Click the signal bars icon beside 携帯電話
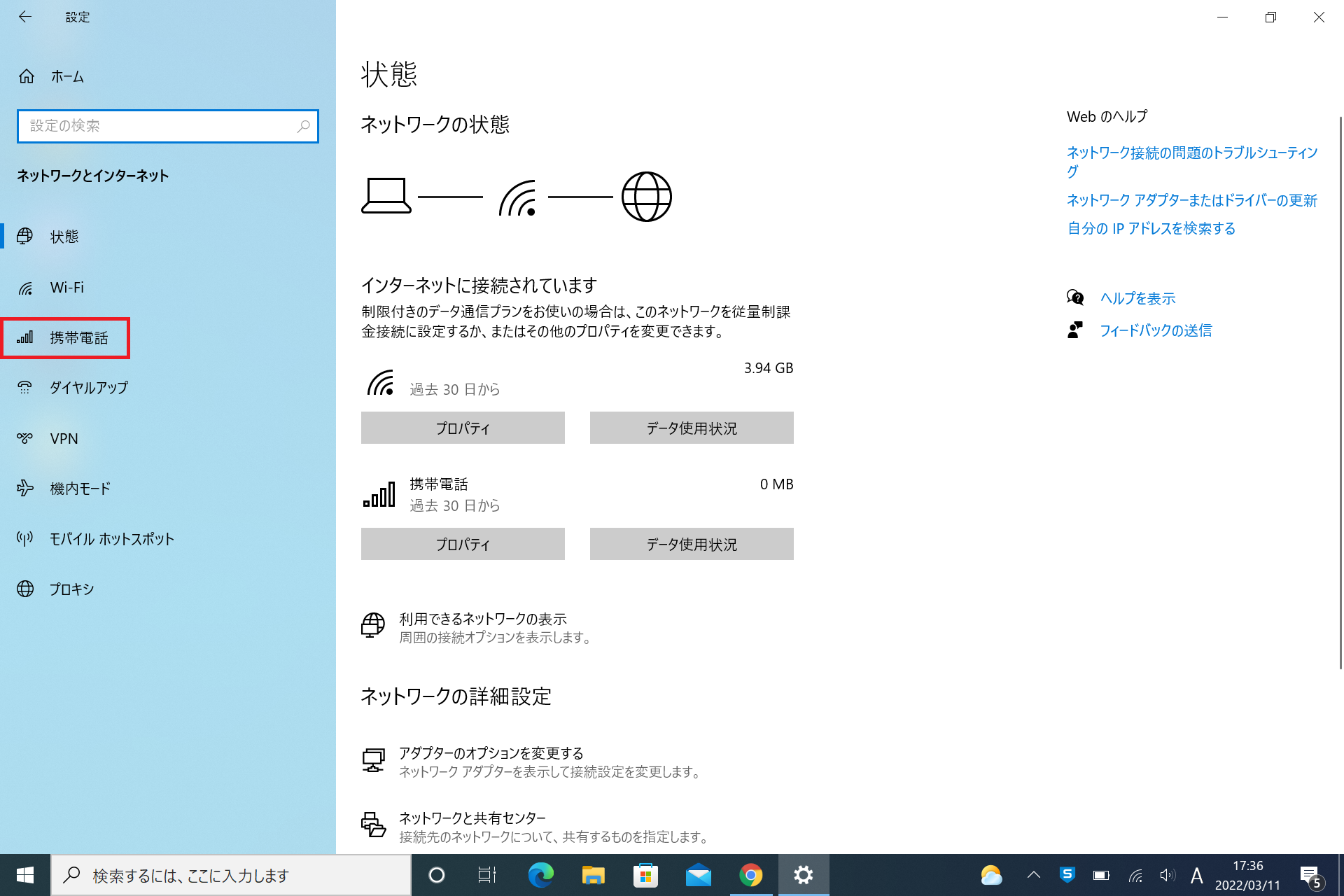 (25, 337)
